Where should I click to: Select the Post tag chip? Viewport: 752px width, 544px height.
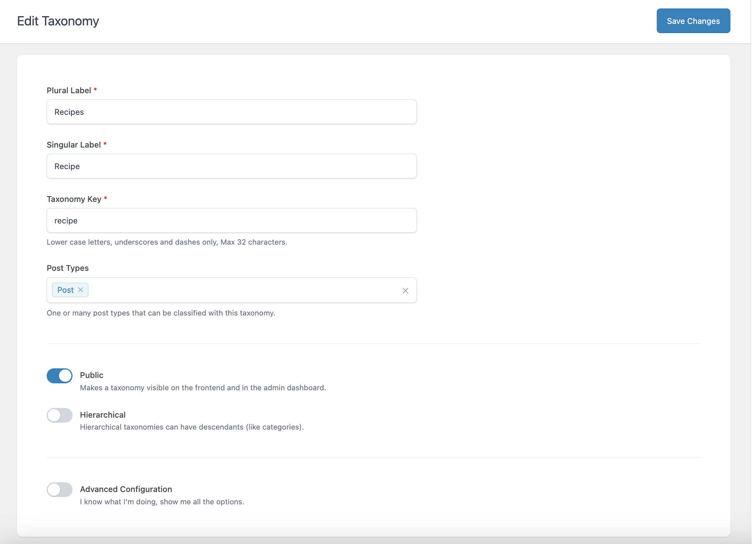pyautogui.click(x=66, y=290)
